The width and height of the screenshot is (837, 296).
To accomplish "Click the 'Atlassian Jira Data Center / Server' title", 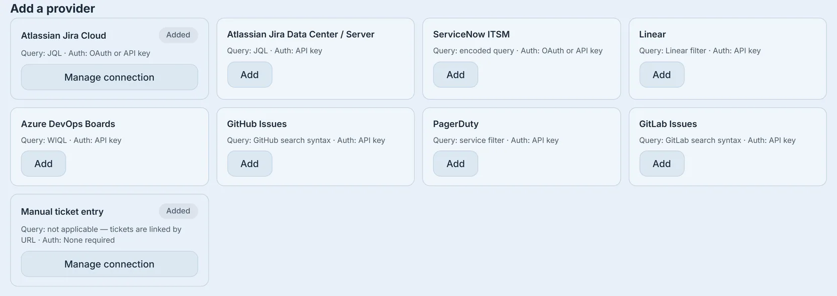I will [x=301, y=34].
